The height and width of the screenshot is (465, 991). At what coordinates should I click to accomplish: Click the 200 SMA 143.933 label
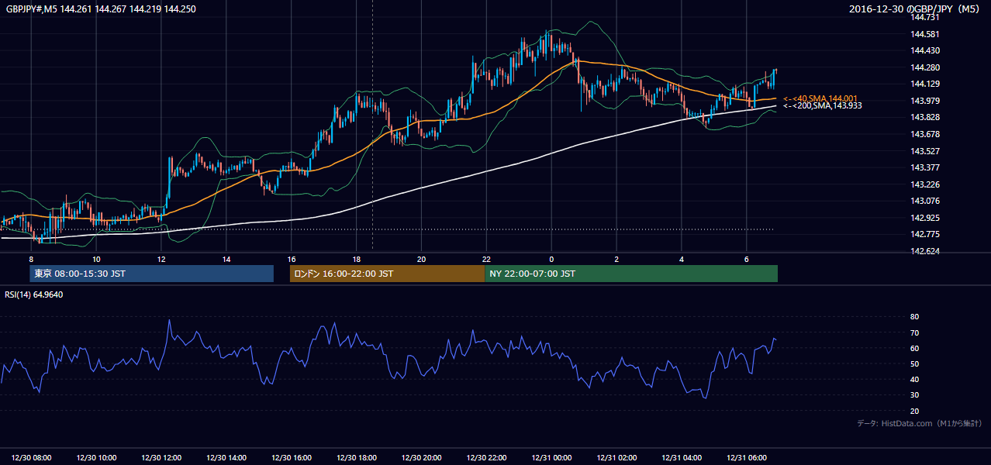[x=822, y=105]
